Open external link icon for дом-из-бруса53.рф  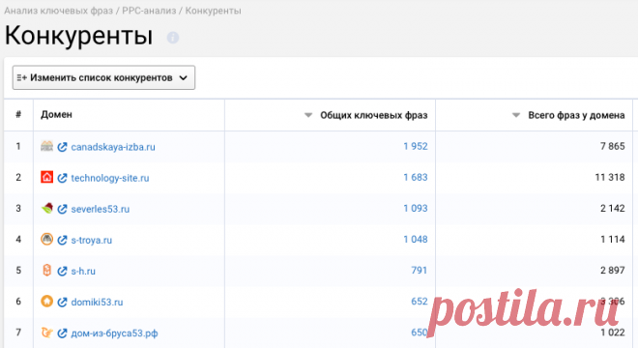click(x=62, y=333)
